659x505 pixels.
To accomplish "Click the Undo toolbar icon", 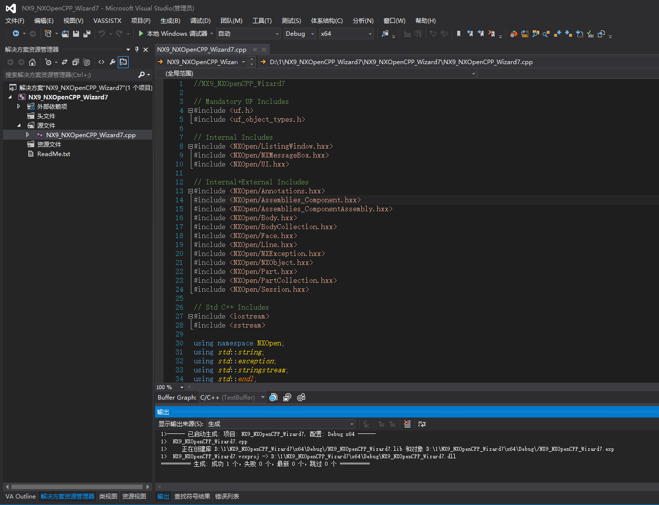I will pyautogui.click(x=101, y=33).
